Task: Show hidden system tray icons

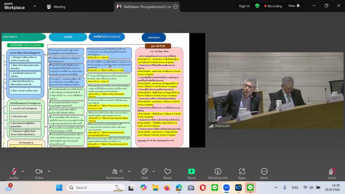Action: (276, 188)
